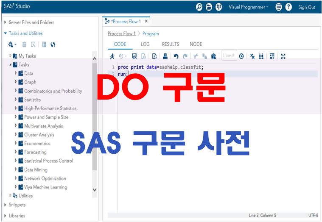Expand the Libraries section

5,216
